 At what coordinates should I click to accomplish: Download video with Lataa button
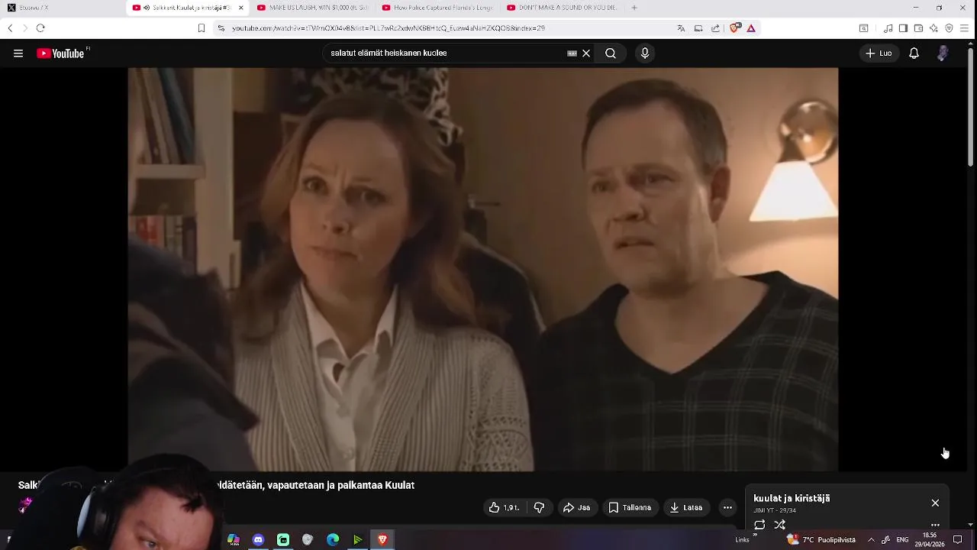click(x=685, y=507)
